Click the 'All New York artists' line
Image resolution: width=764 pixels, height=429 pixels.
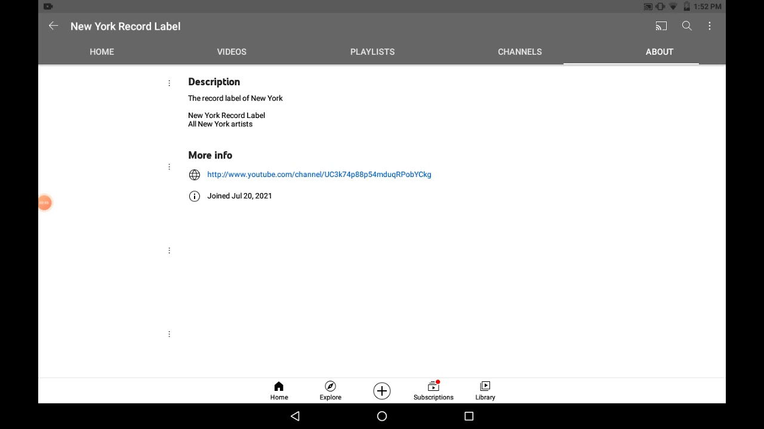pos(220,124)
